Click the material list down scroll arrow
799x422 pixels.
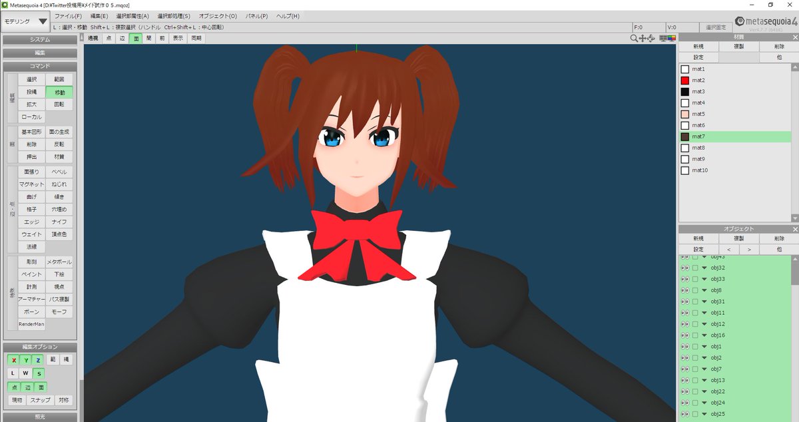click(x=794, y=218)
